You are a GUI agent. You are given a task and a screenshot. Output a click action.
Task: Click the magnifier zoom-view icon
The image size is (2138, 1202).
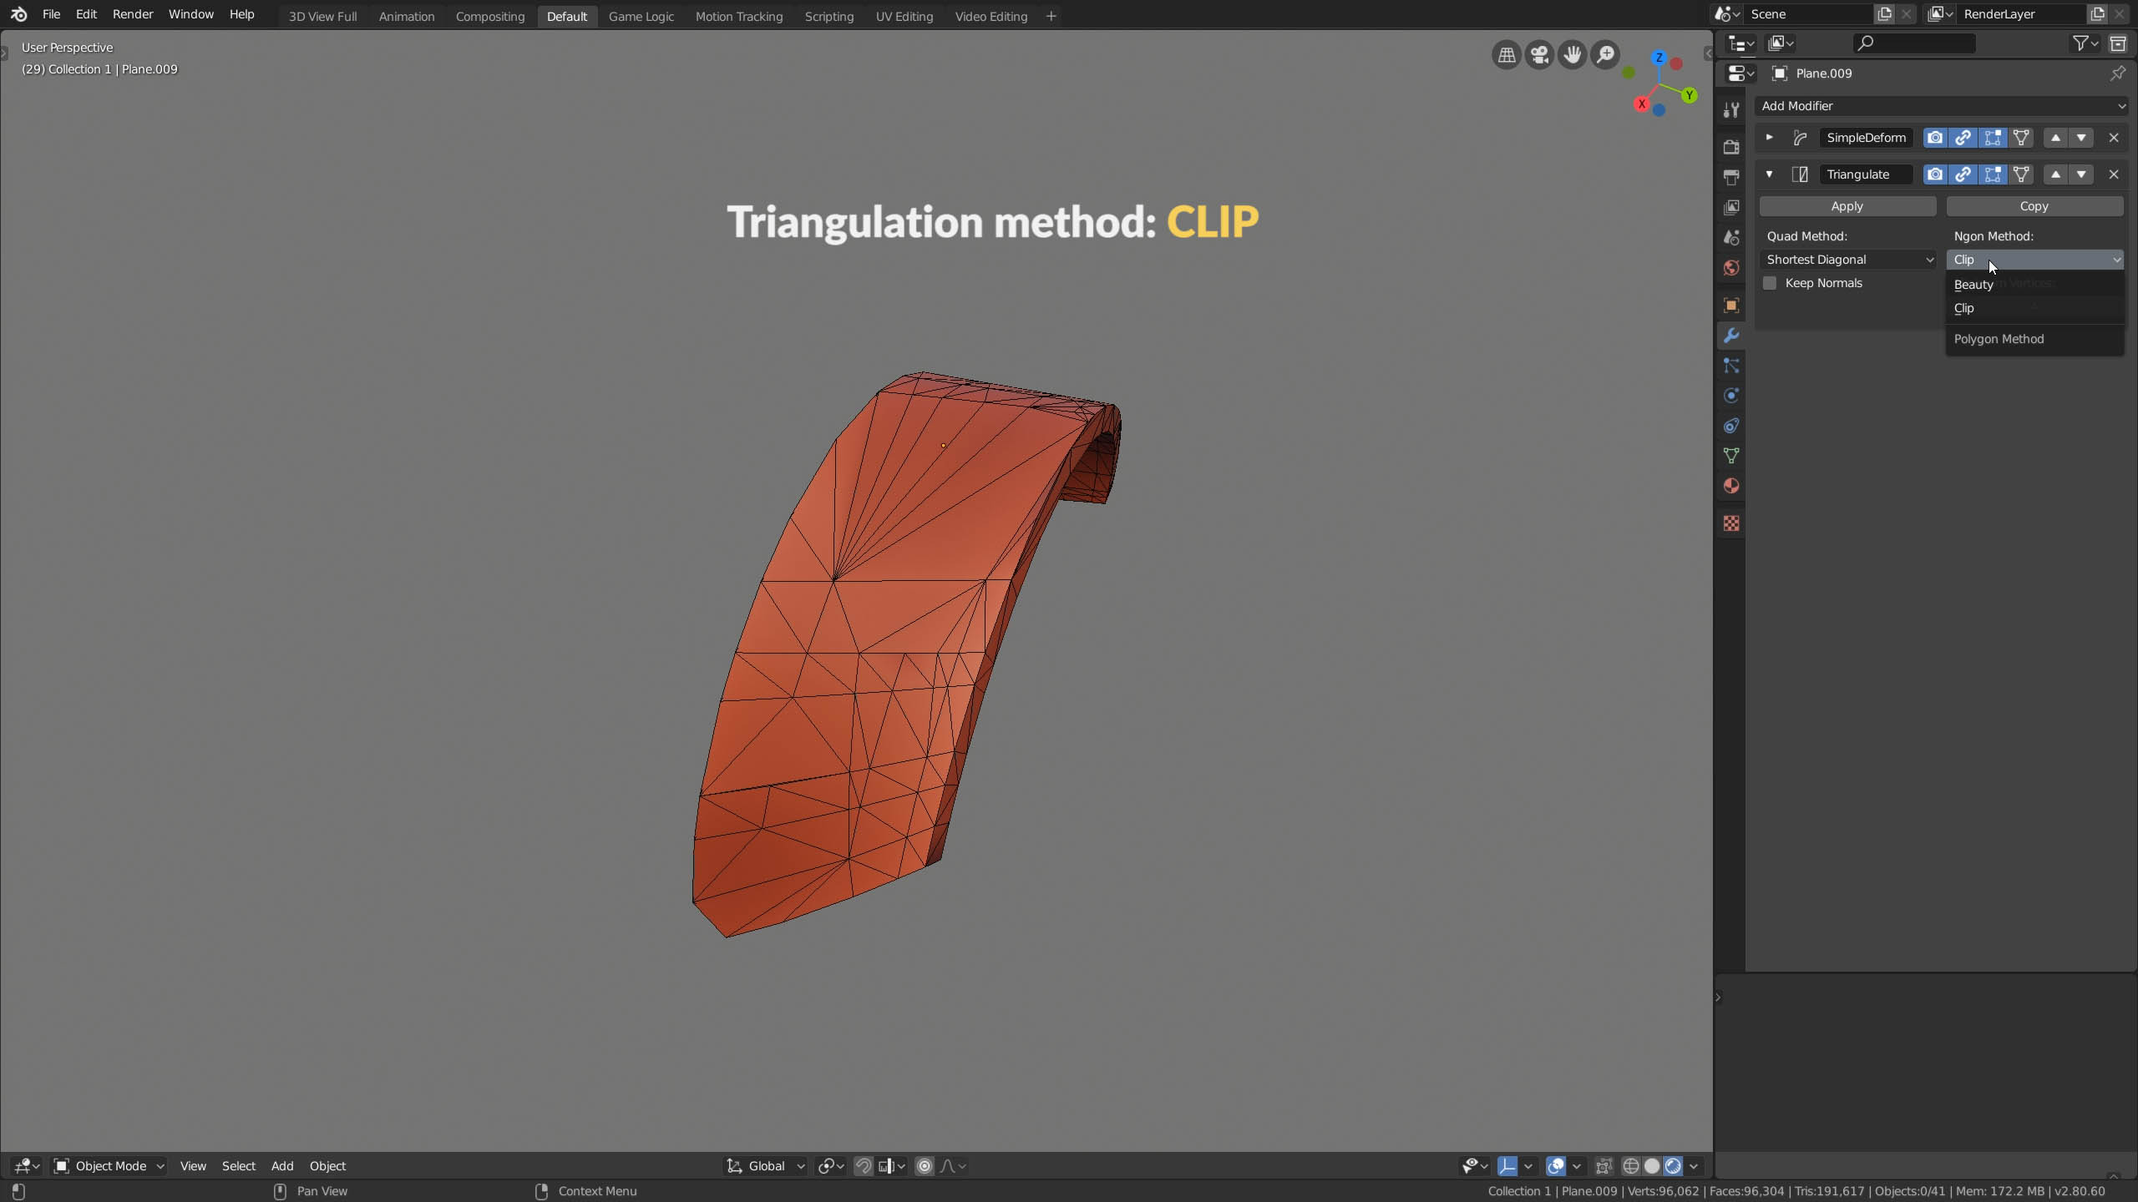click(1605, 55)
